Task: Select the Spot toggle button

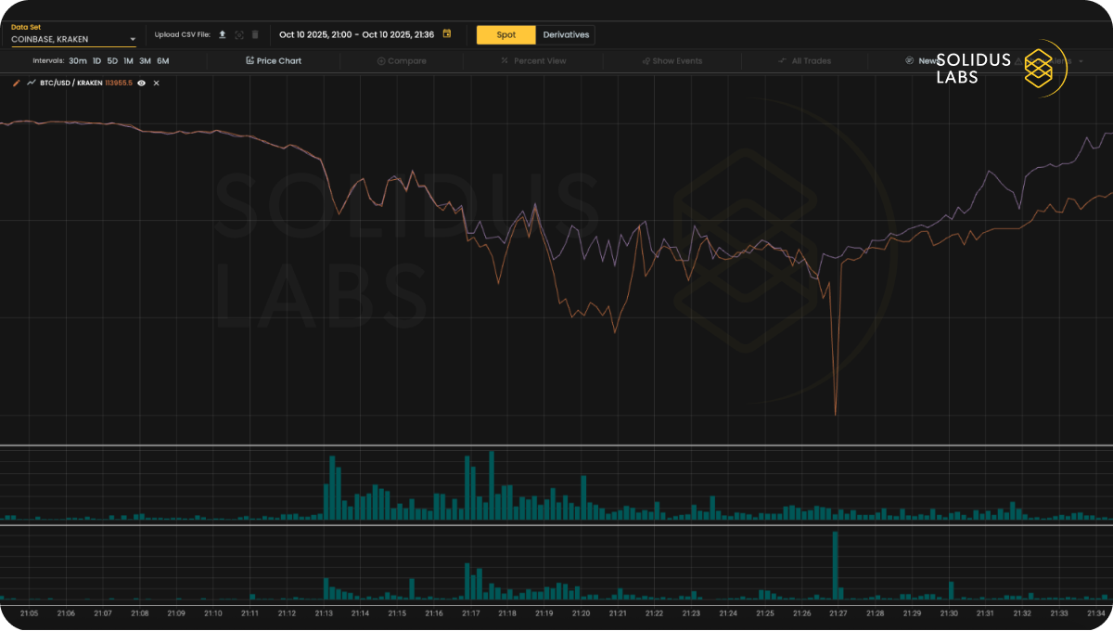Action: pyautogui.click(x=506, y=34)
